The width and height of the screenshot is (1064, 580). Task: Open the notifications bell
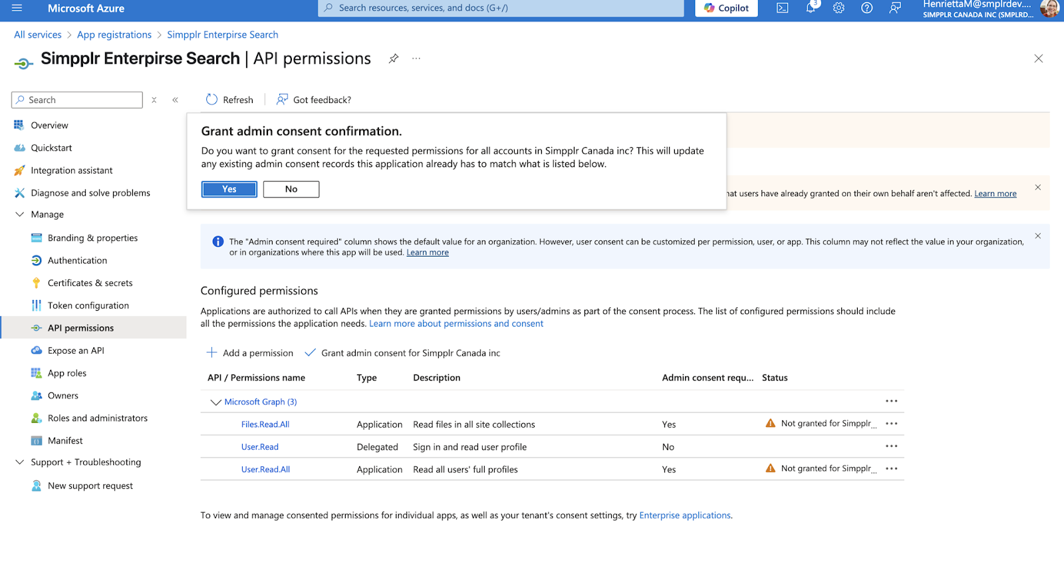pyautogui.click(x=810, y=8)
